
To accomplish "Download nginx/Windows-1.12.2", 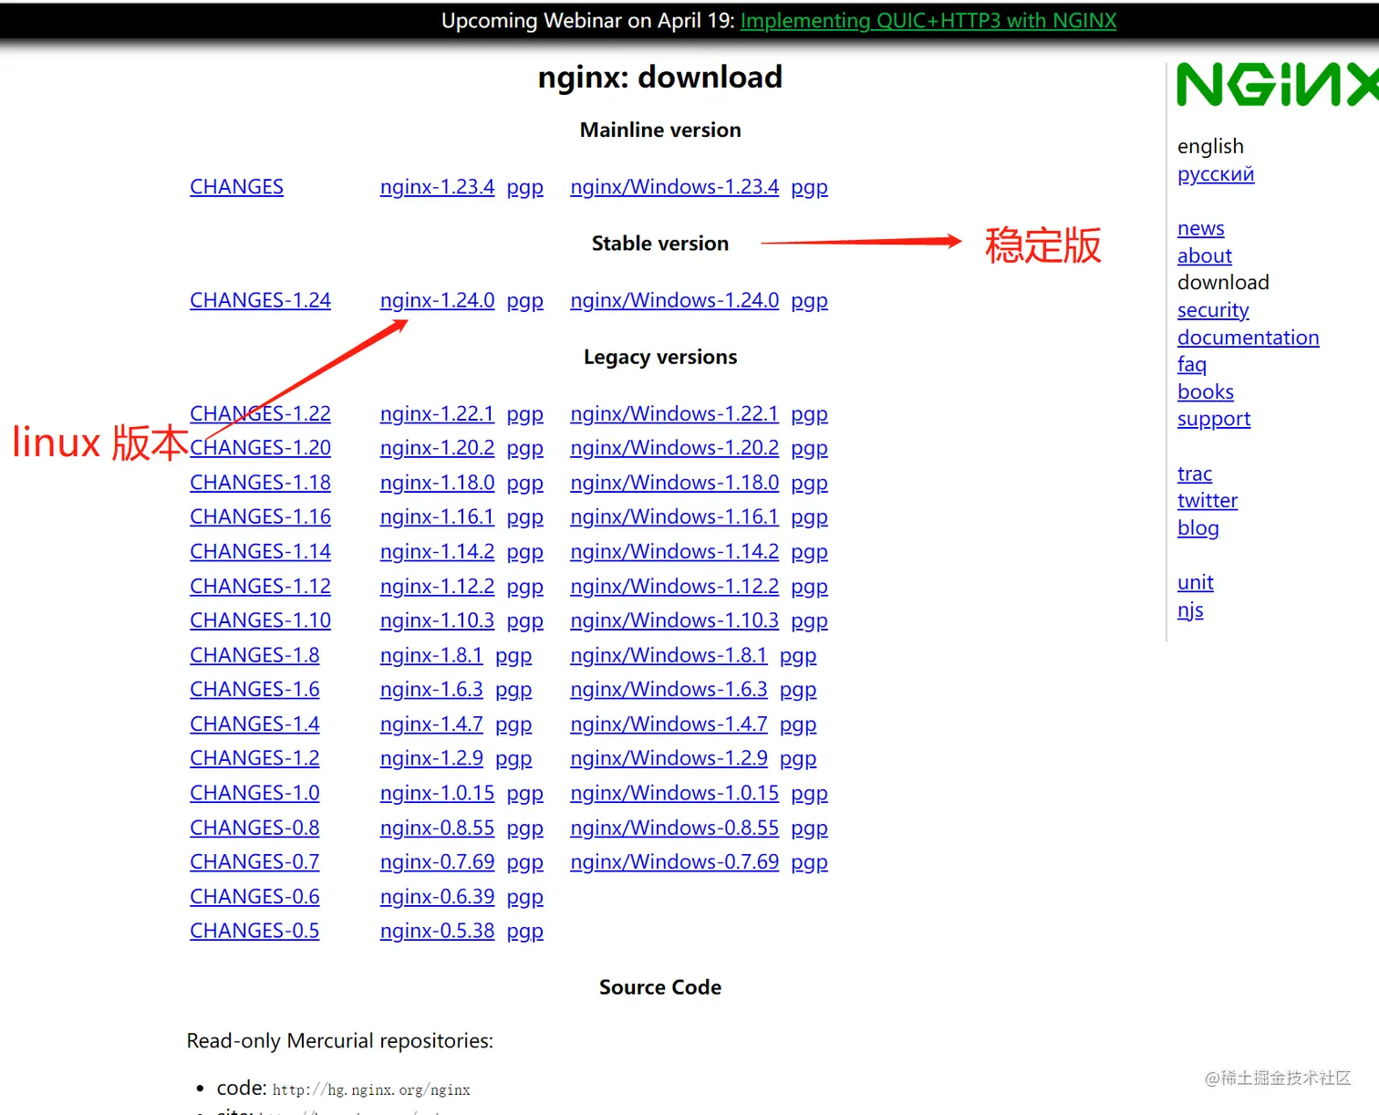I will pos(674,586).
